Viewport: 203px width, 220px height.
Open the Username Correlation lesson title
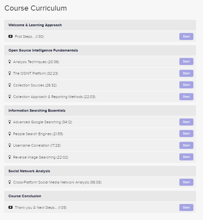click(37, 145)
